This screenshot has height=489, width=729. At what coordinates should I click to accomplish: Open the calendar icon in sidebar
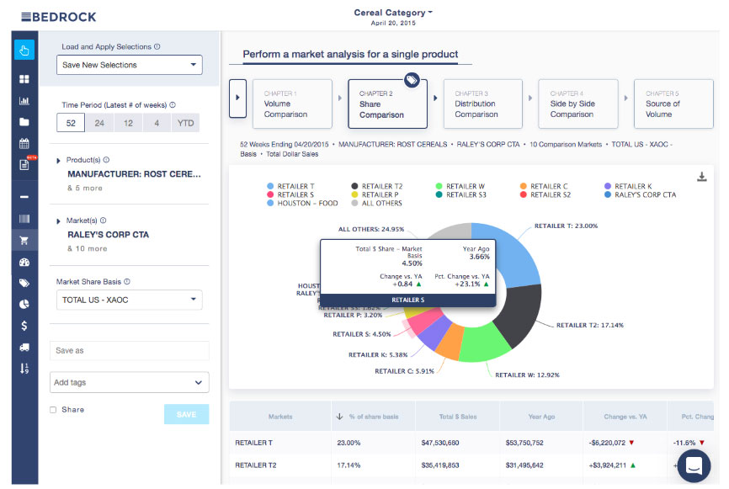click(x=24, y=143)
